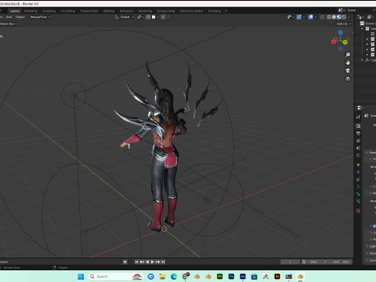Switch to the Scripting workspace tab

click(x=215, y=11)
